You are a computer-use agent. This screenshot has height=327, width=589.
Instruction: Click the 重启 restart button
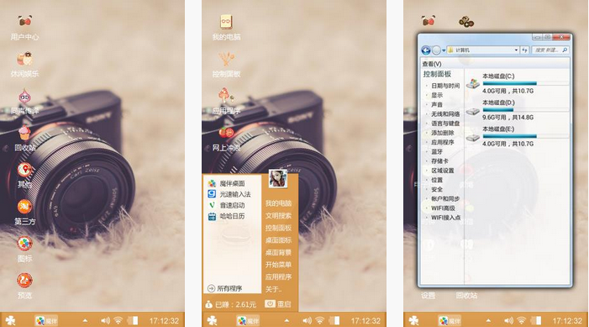tap(278, 303)
